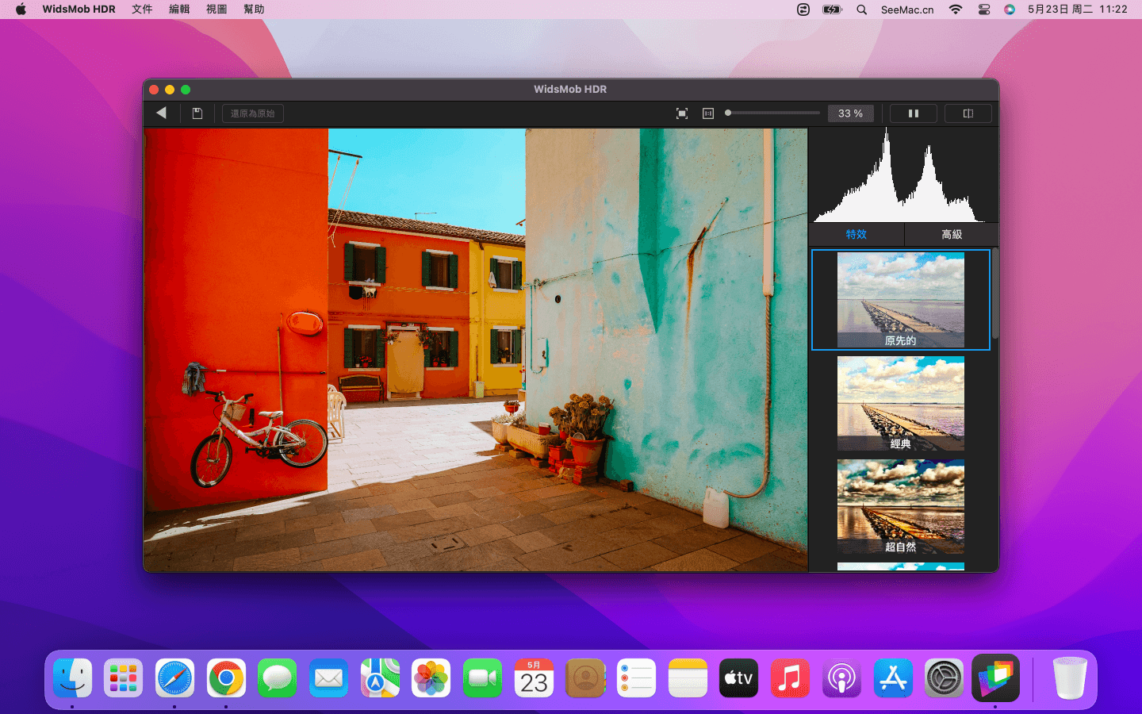
Task: Open Spotlight search in menu bar
Action: coord(861,10)
